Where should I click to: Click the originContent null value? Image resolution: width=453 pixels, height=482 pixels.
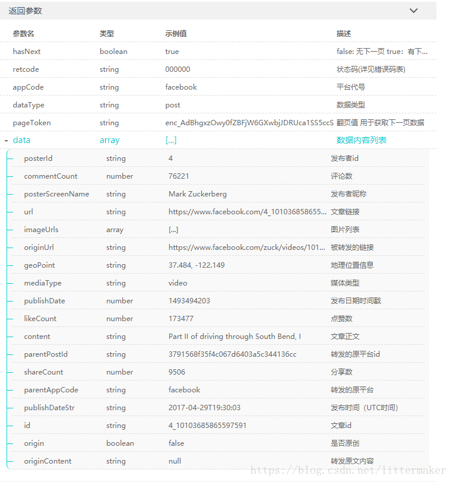click(x=175, y=461)
